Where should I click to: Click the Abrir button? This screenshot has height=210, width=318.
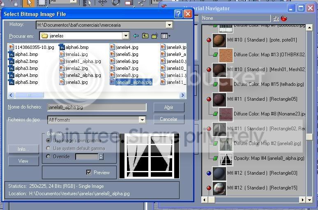[x=169, y=107]
